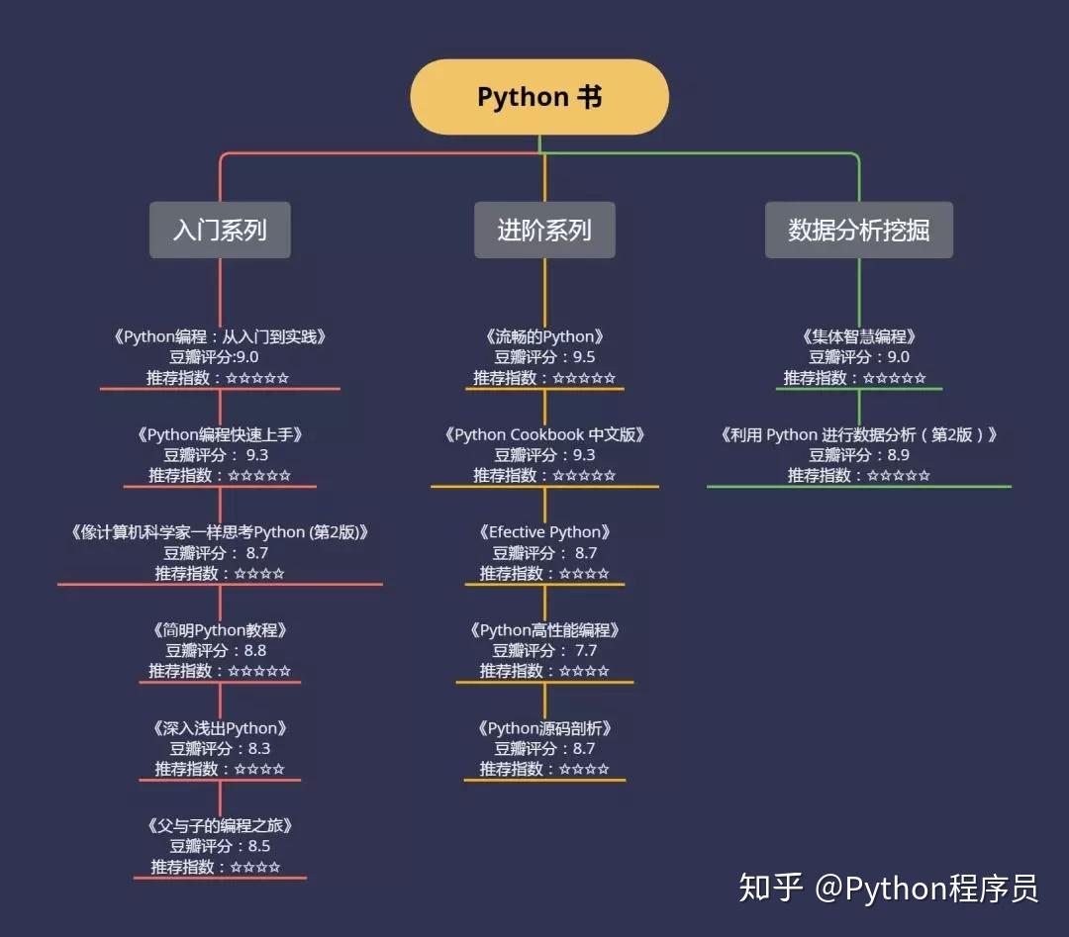Image resolution: width=1069 pixels, height=937 pixels.
Task: Click the title '《Python高性能编程》'
Action: coord(544,630)
